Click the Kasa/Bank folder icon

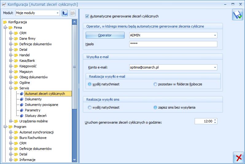click(x=16, y=61)
